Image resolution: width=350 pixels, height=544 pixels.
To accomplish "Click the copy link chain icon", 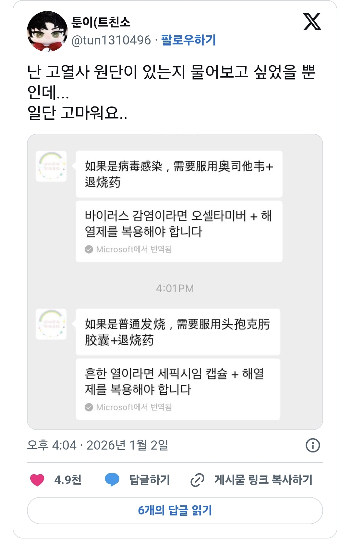I will 197,480.
